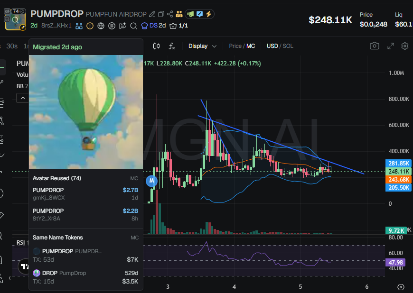Open PUMPDROP 8tY2...Xr8A token row

85,215
